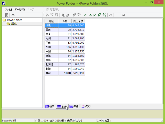
Task: Click the copy pages icon
Action: (74, 15)
